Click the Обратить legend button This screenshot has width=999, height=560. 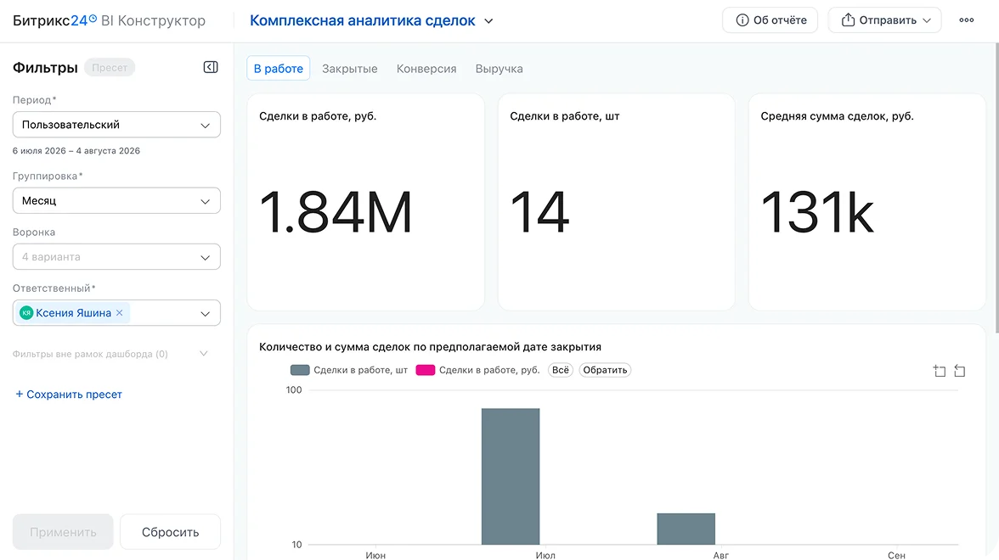pyautogui.click(x=605, y=370)
